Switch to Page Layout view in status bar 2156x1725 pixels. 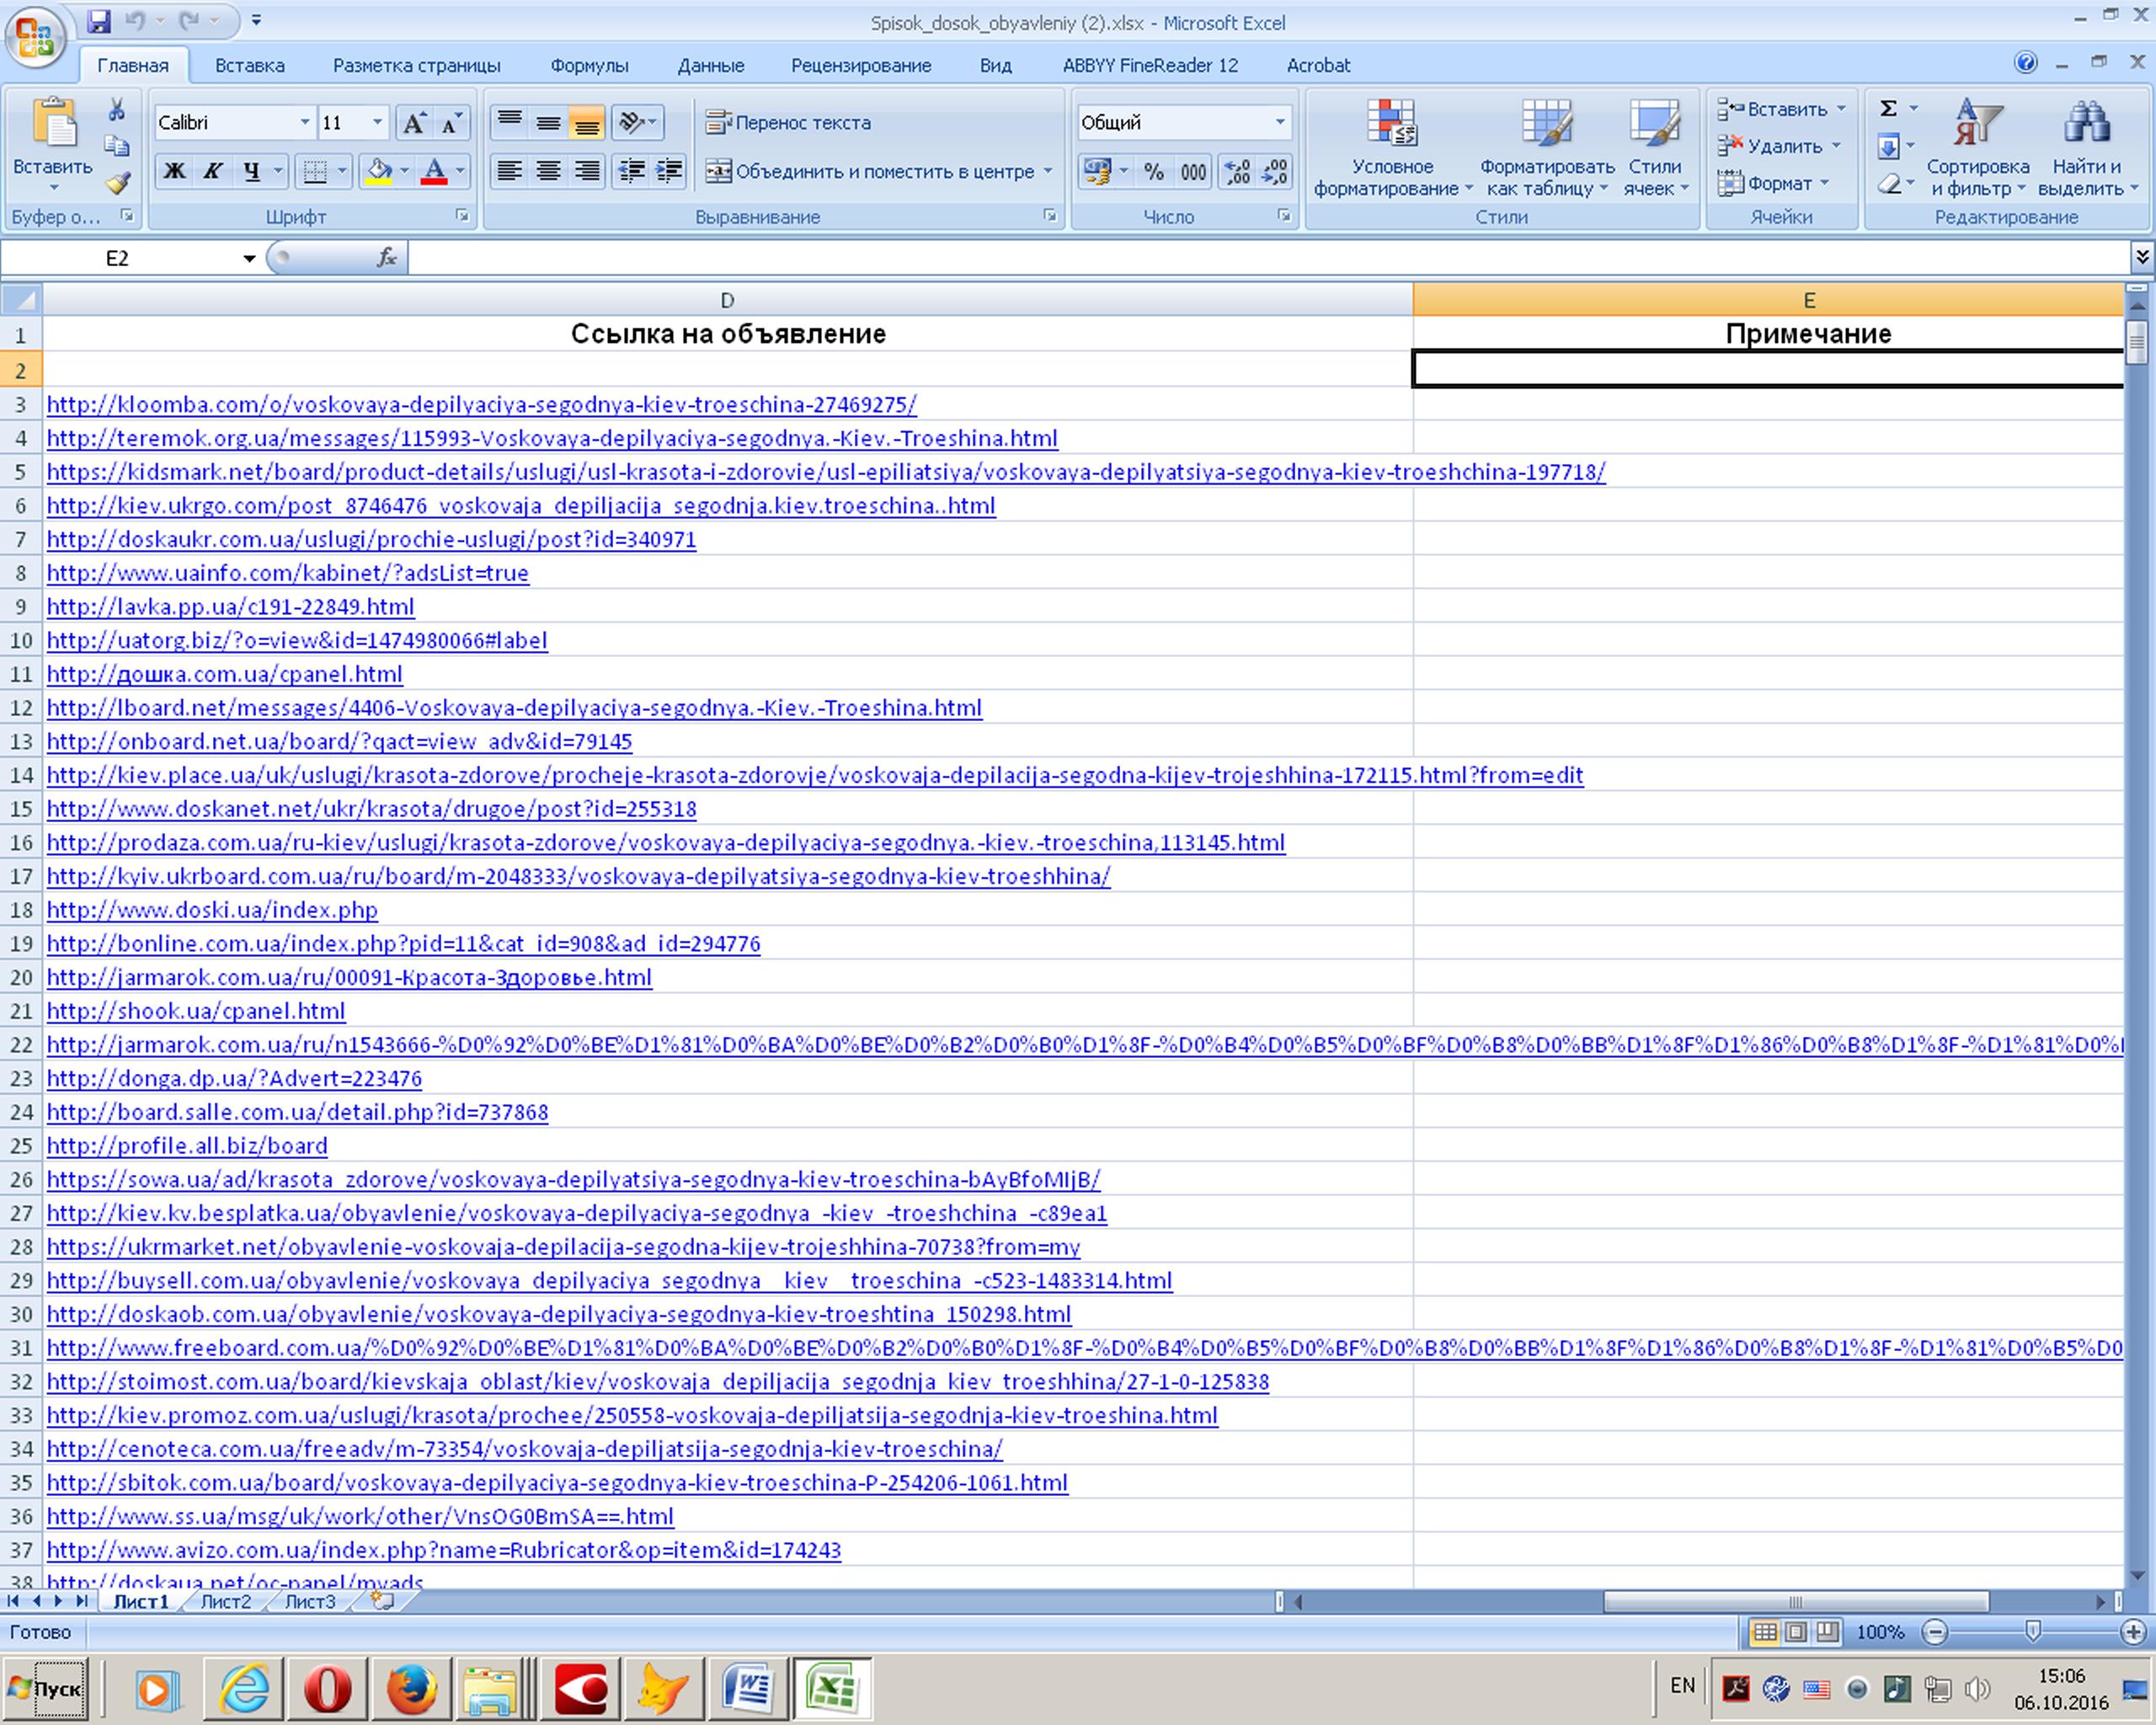pos(1796,1632)
